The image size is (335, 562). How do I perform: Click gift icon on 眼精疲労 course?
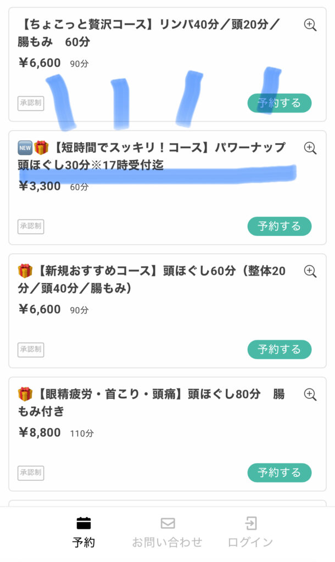[25, 394]
